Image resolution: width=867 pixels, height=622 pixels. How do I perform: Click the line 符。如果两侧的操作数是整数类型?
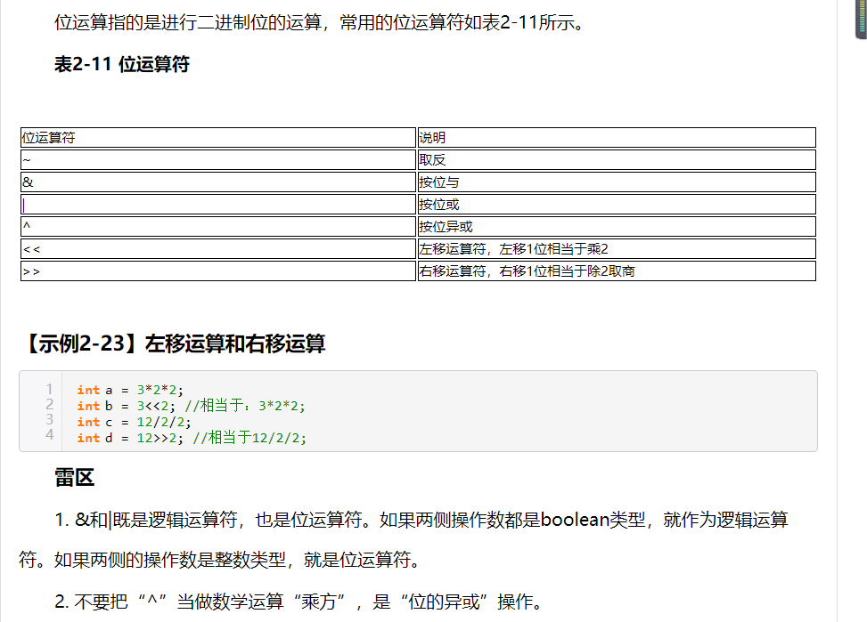coord(221,560)
